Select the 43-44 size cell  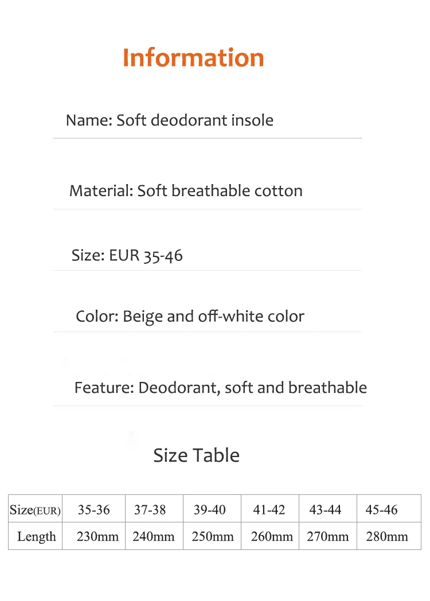click(325, 510)
